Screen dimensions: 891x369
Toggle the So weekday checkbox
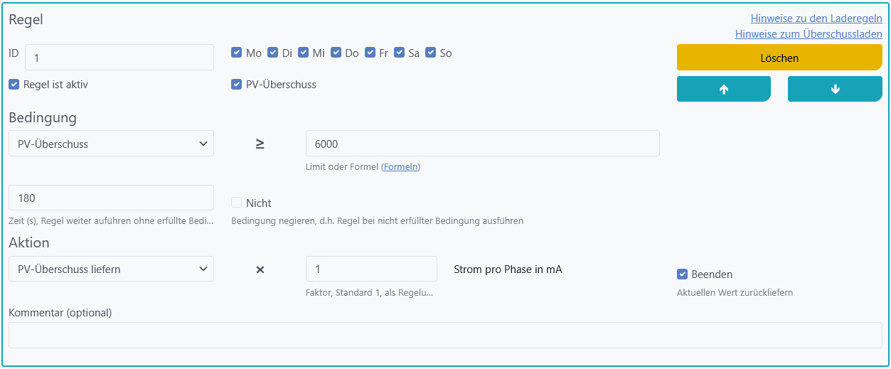click(430, 53)
